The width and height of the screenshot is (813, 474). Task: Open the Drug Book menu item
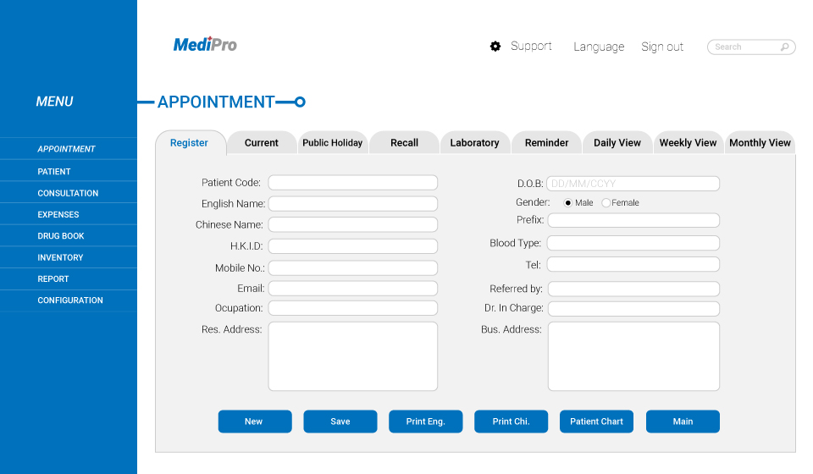61,236
